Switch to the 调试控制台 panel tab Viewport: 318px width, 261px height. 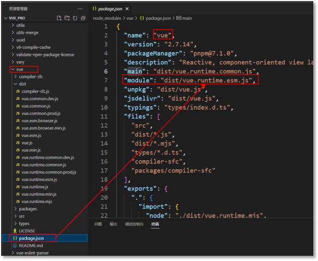tap(134, 224)
